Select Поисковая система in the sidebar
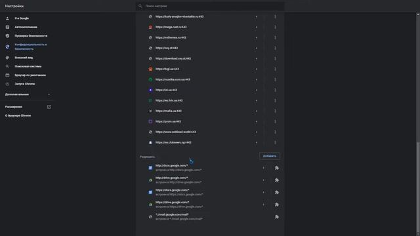Screen dimensions: 420x236 coord(28,66)
